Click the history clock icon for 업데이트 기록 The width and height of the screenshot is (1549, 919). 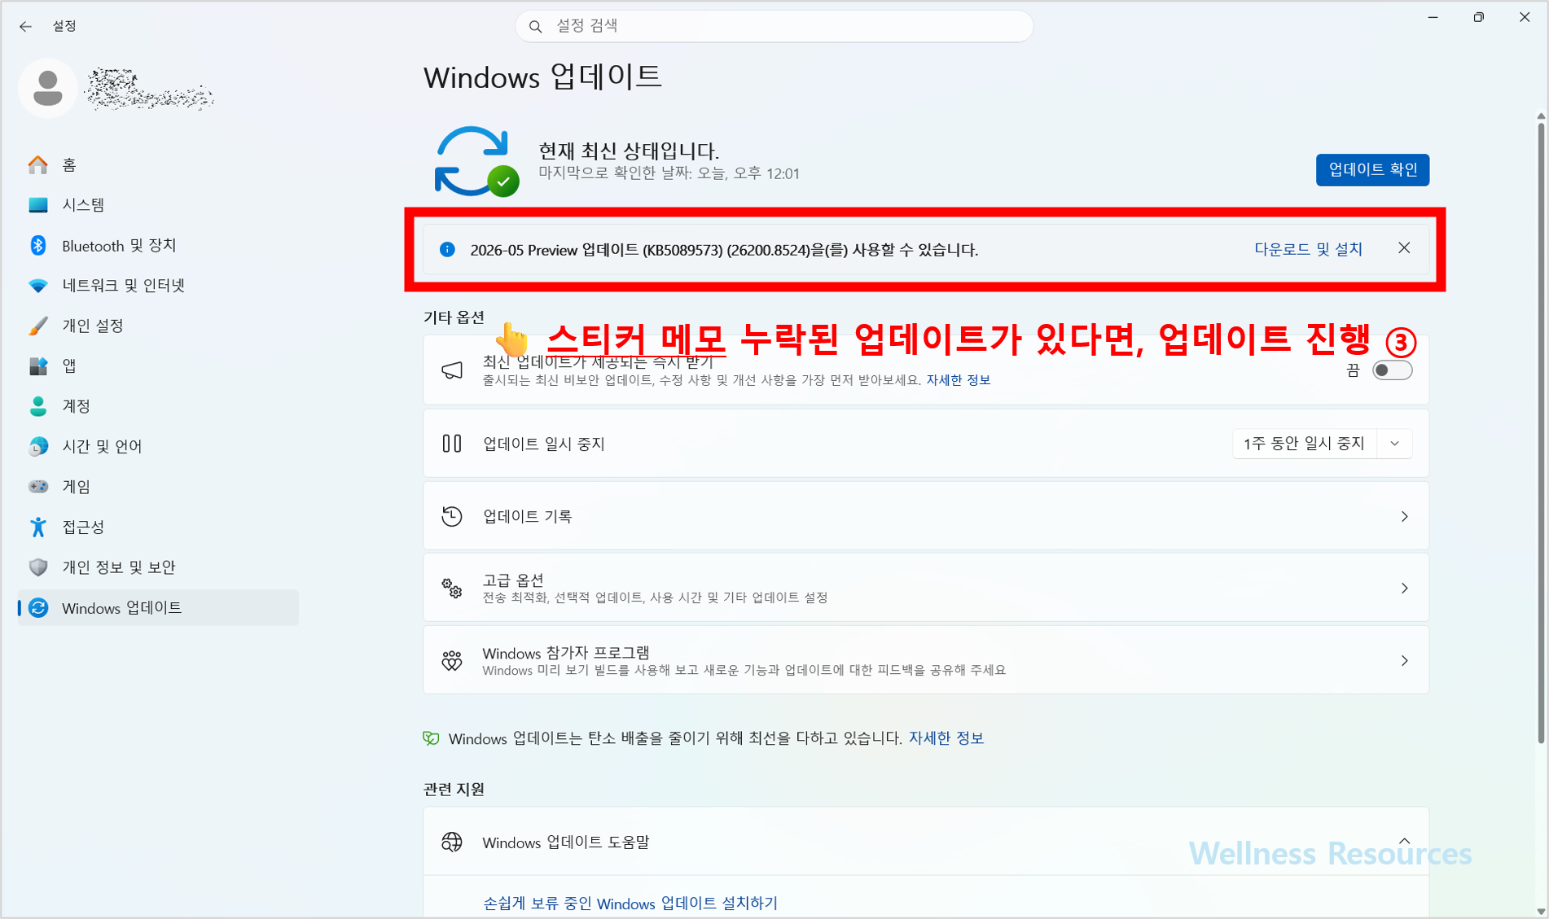(x=452, y=516)
